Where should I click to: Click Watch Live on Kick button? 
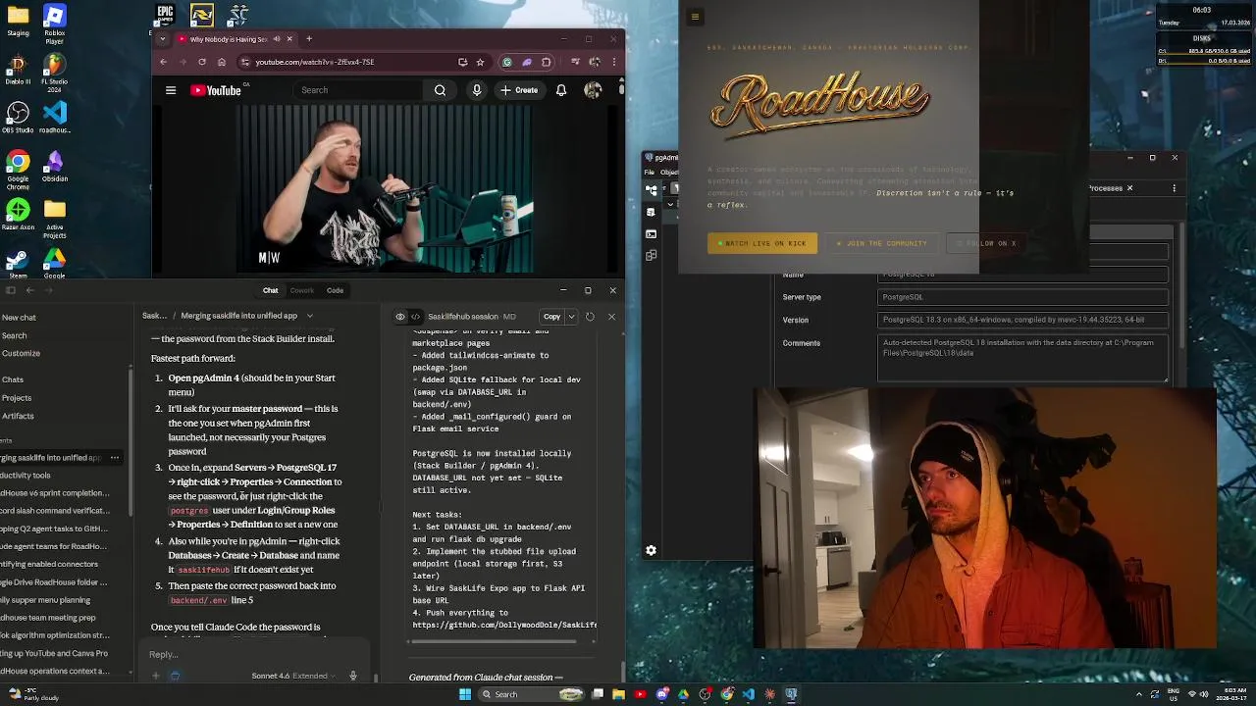click(761, 243)
